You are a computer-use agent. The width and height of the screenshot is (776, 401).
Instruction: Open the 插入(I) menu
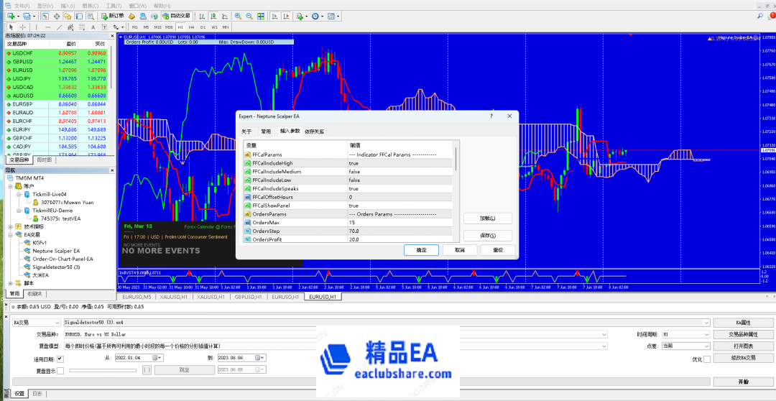click(x=68, y=6)
